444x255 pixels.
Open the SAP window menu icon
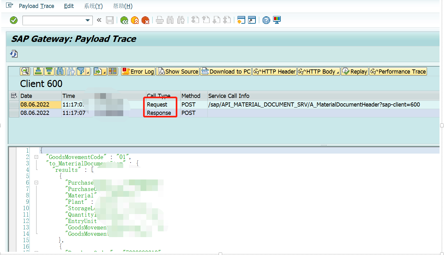(10, 5)
